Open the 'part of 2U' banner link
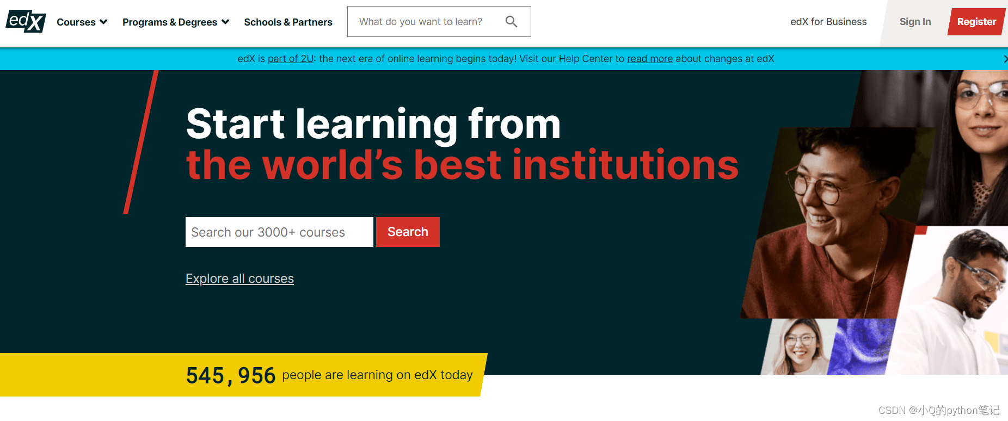 point(291,59)
